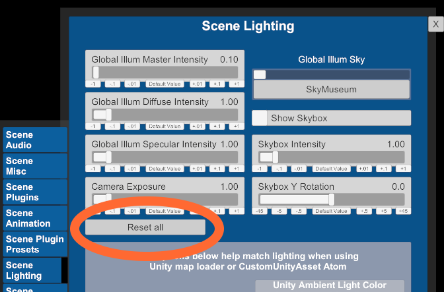Decrease Diffuse Intensity by .1
The width and height of the screenshot is (444, 292).
(x=112, y=127)
